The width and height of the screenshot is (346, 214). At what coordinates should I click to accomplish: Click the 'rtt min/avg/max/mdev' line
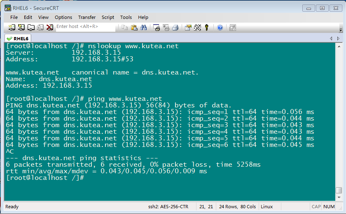106,171
